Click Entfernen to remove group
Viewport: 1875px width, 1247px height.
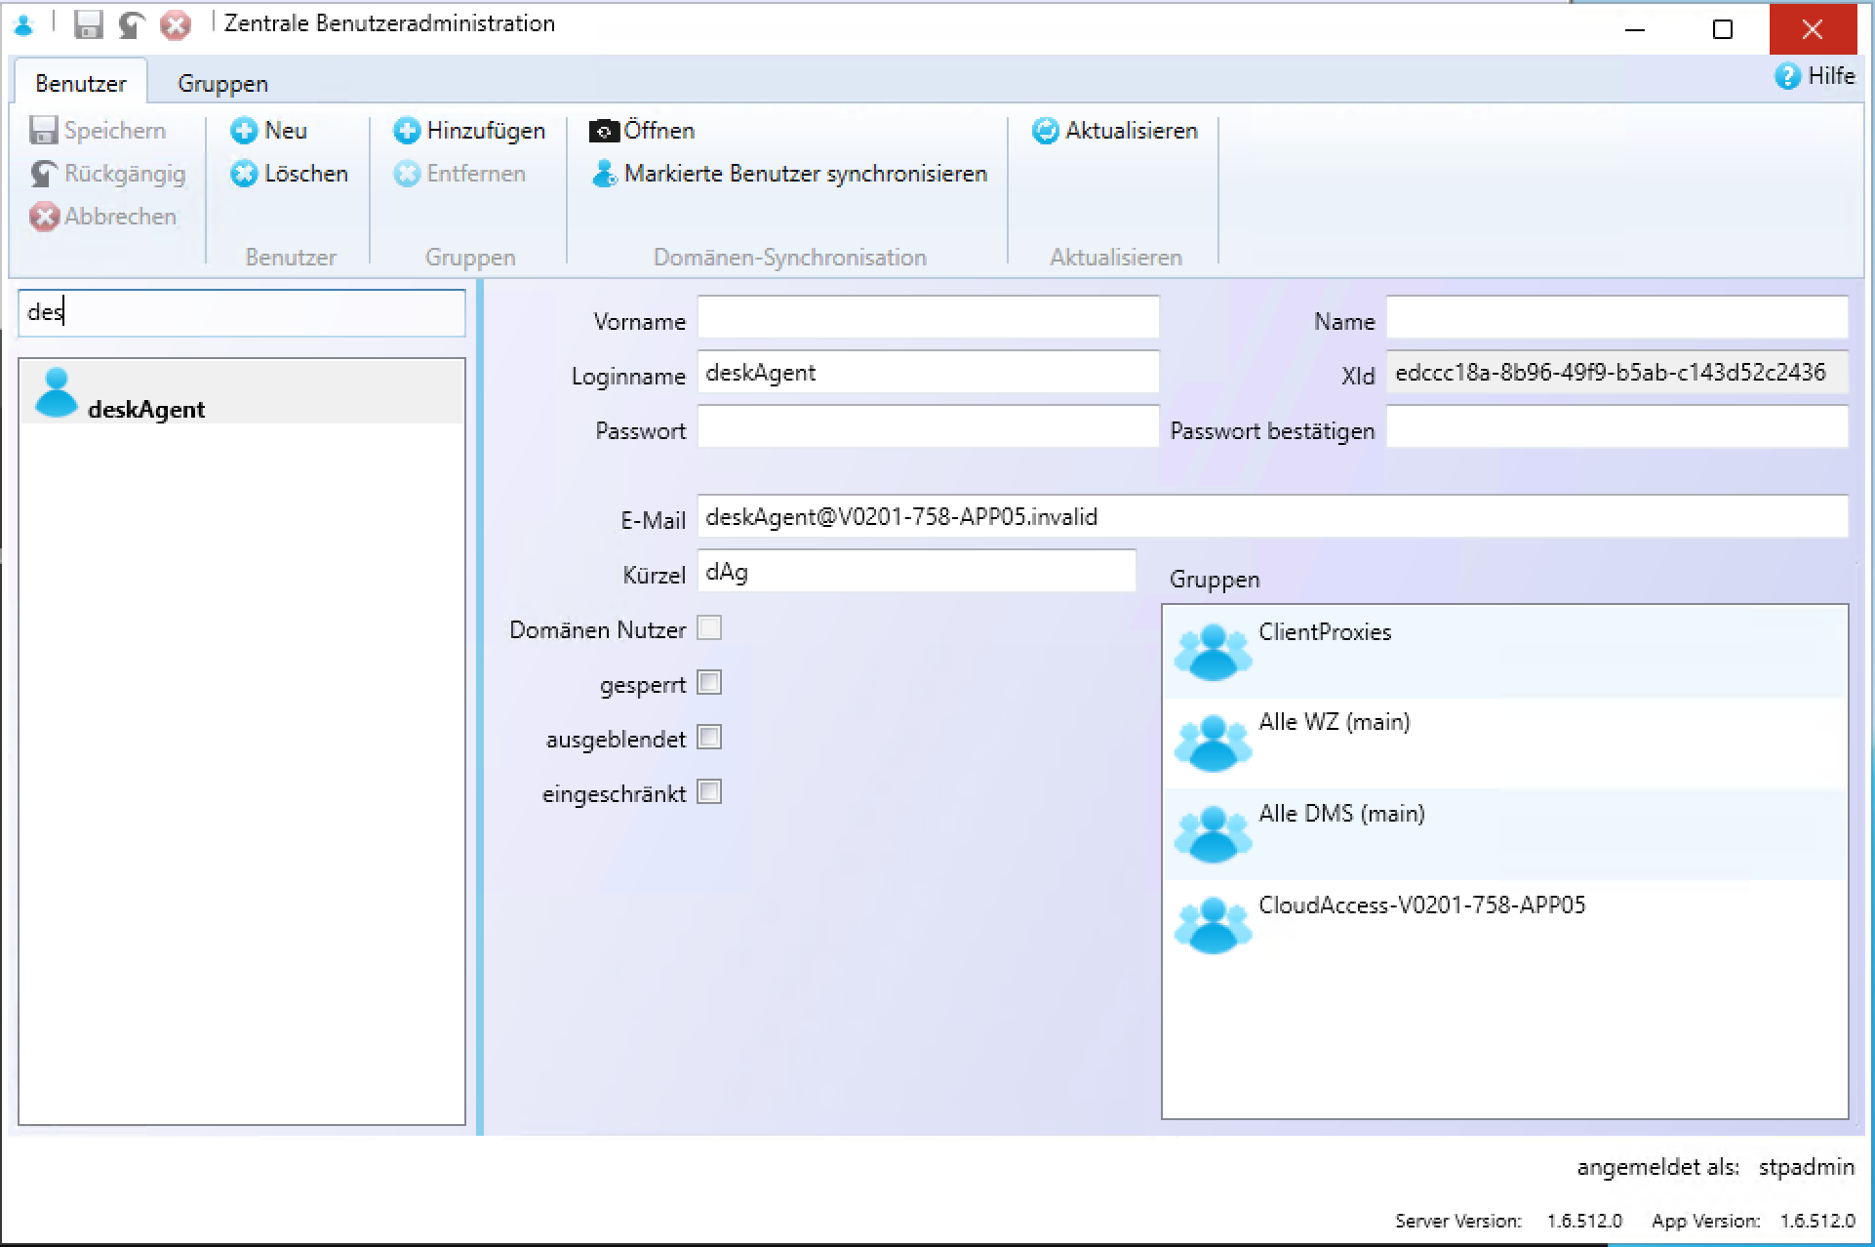coord(459,174)
